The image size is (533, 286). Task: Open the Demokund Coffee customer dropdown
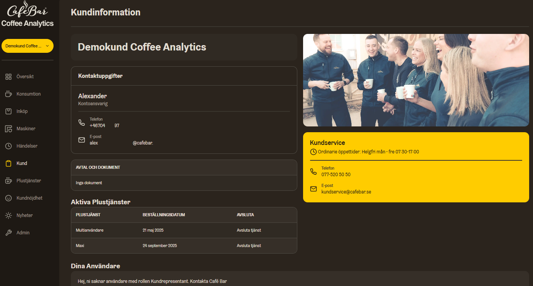[x=24, y=46]
